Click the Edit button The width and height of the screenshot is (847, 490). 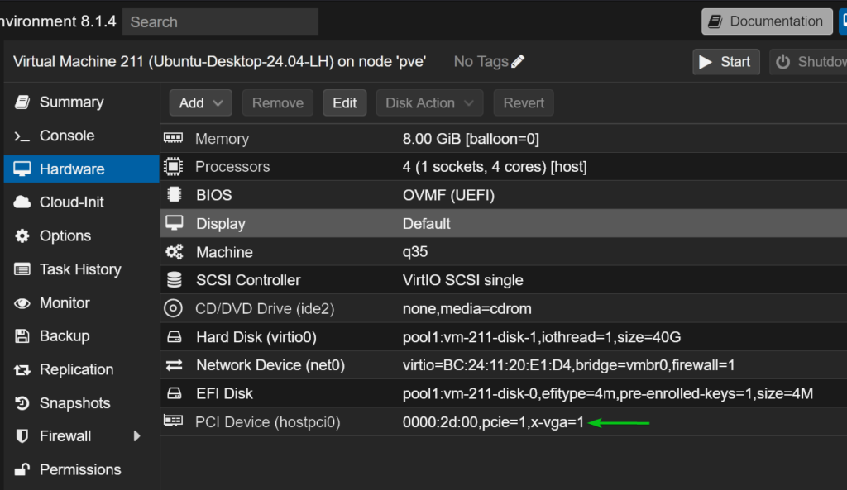click(x=344, y=102)
